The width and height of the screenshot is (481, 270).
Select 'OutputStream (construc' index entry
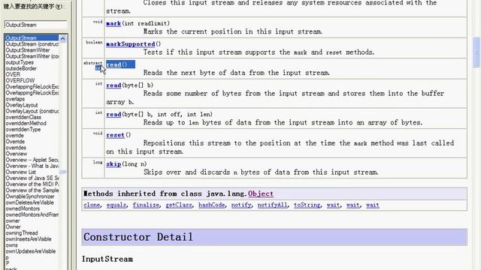[32, 44]
